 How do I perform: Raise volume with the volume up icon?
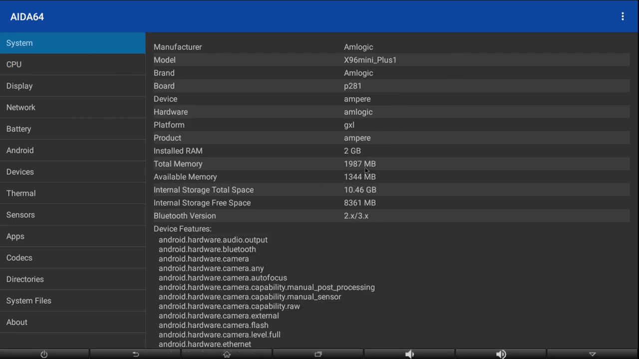coord(501,354)
